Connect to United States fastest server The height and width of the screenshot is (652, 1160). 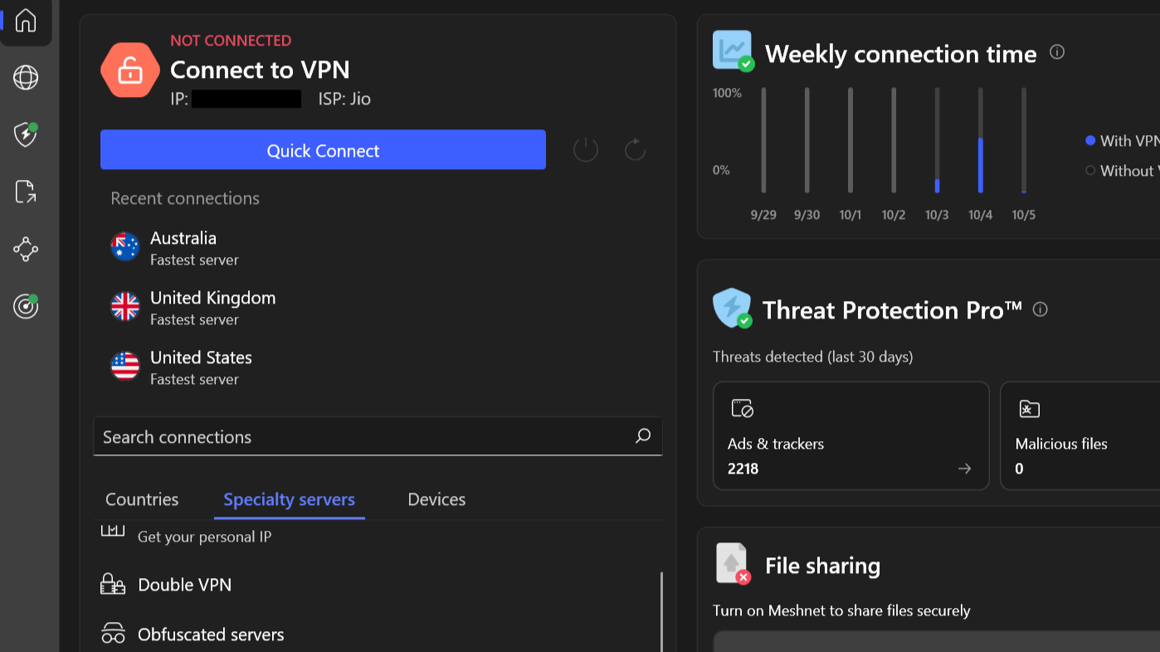pos(378,367)
